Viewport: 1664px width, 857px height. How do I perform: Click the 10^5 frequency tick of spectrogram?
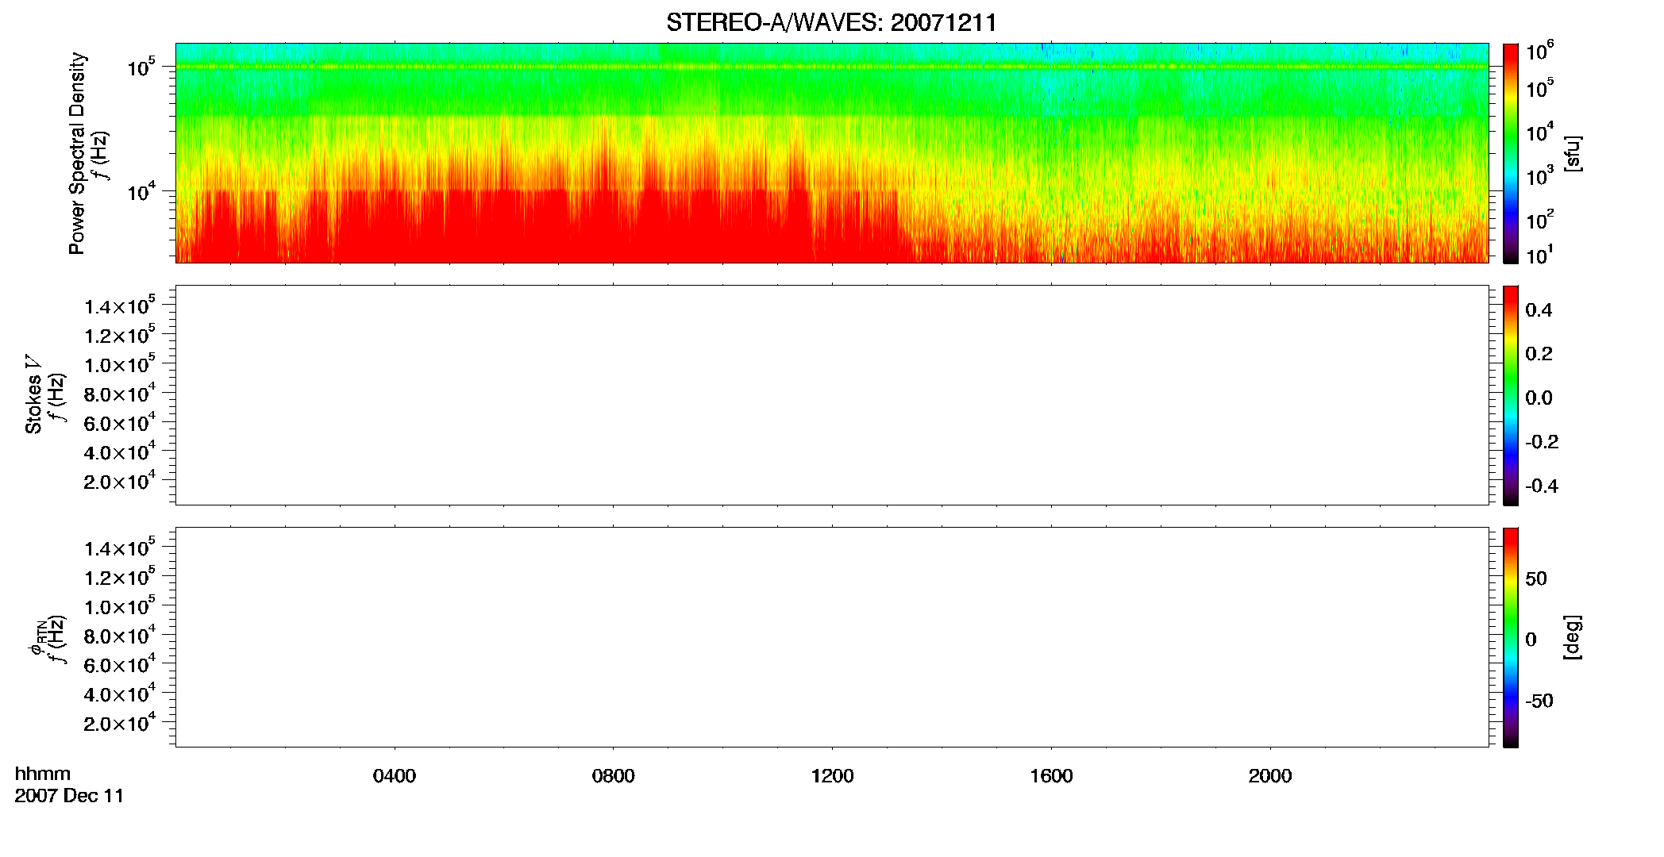(x=141, y=67)
